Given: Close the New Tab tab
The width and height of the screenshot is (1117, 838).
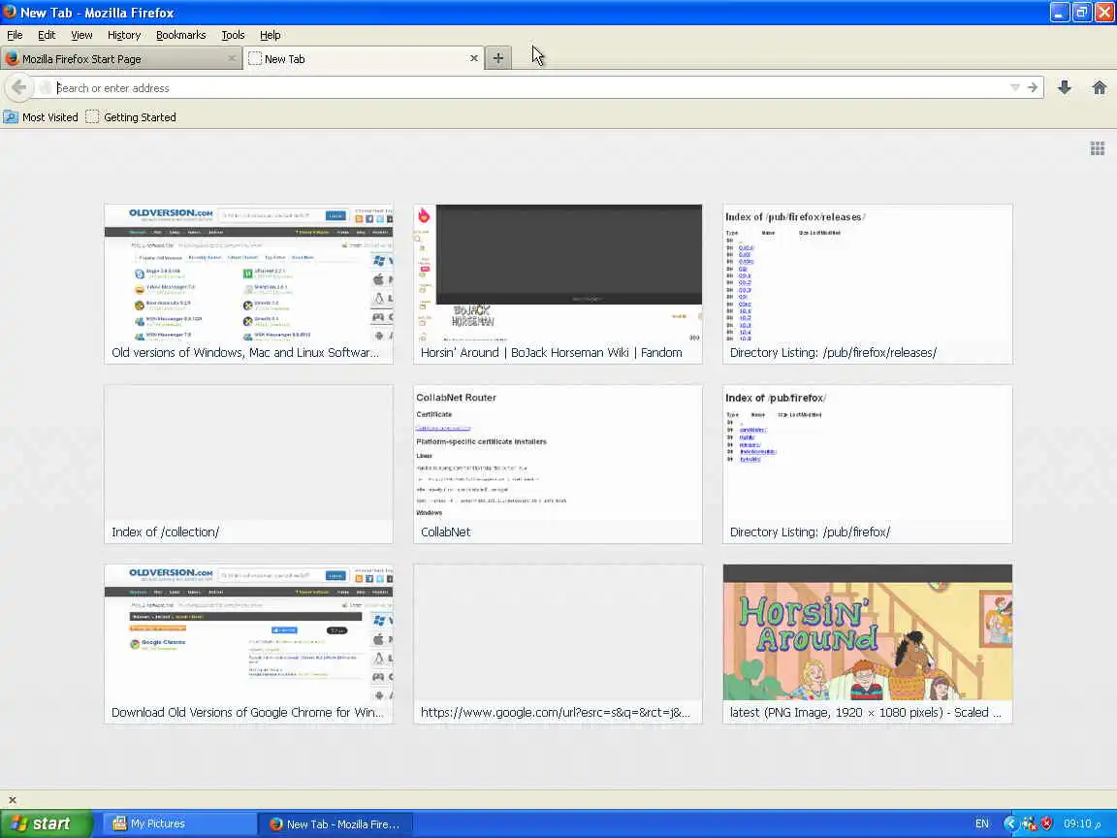Looking at the screenshot, I should 474,58.
